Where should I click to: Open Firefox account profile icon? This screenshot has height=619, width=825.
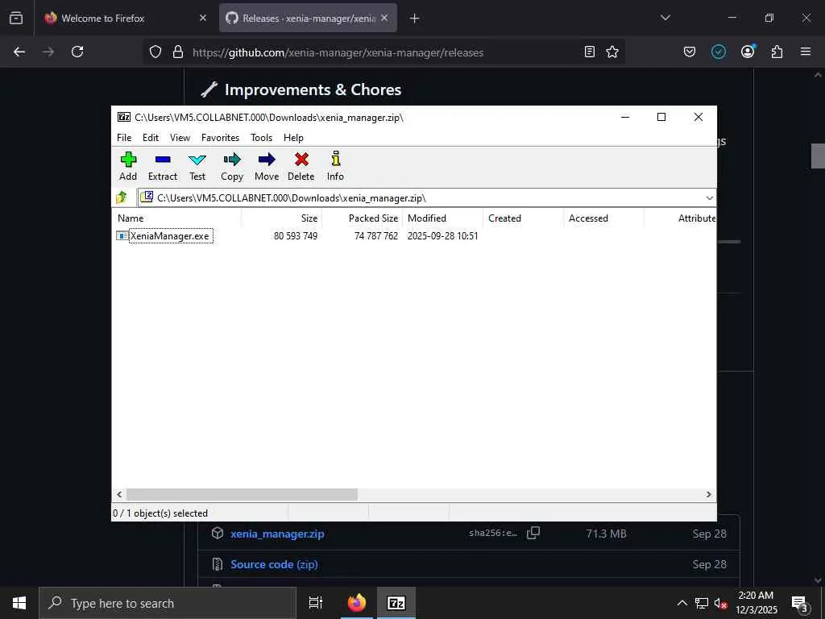click(748, 52)
